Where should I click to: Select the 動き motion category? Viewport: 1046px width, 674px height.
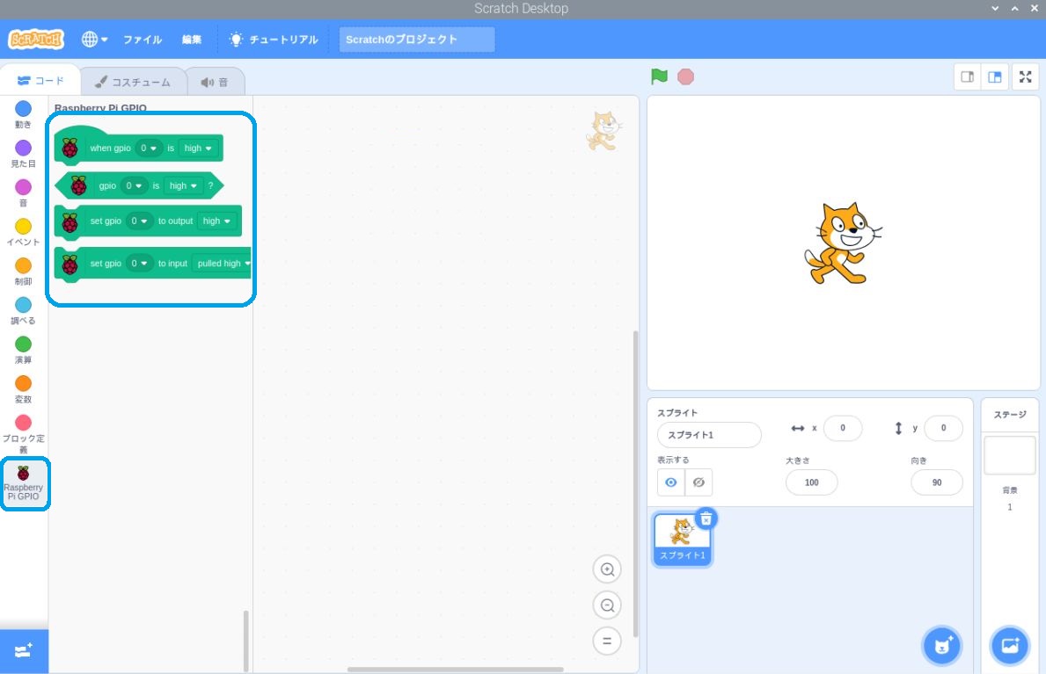[24, 114]
